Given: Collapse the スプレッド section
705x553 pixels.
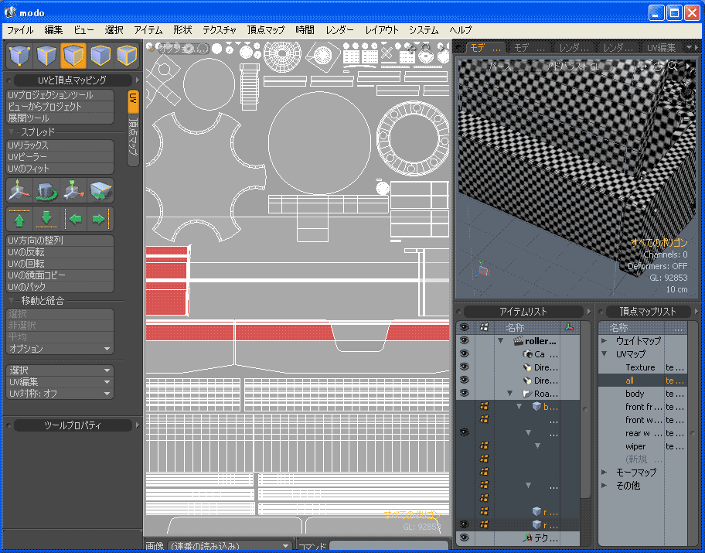Looking at the screenshot, I should (x=12, y=132).
